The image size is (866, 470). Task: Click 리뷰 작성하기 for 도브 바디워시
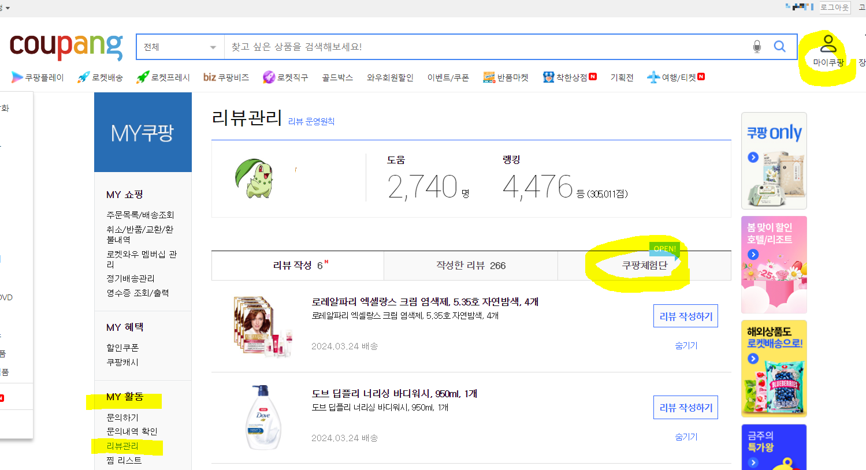[x=686, y=408]
